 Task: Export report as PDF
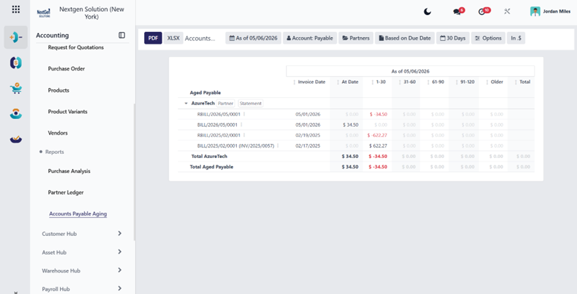(x=153, y=38)
